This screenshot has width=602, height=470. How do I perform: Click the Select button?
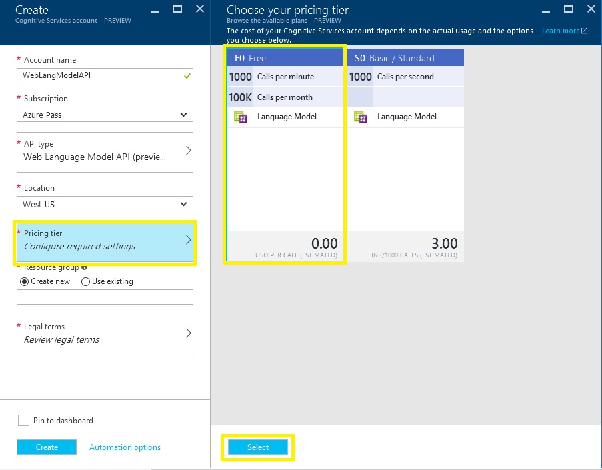pos(257,447)
